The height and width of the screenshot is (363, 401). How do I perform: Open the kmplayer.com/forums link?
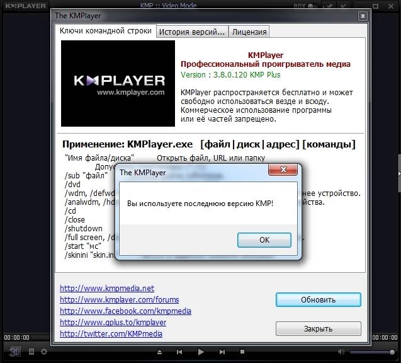point(120,299)
